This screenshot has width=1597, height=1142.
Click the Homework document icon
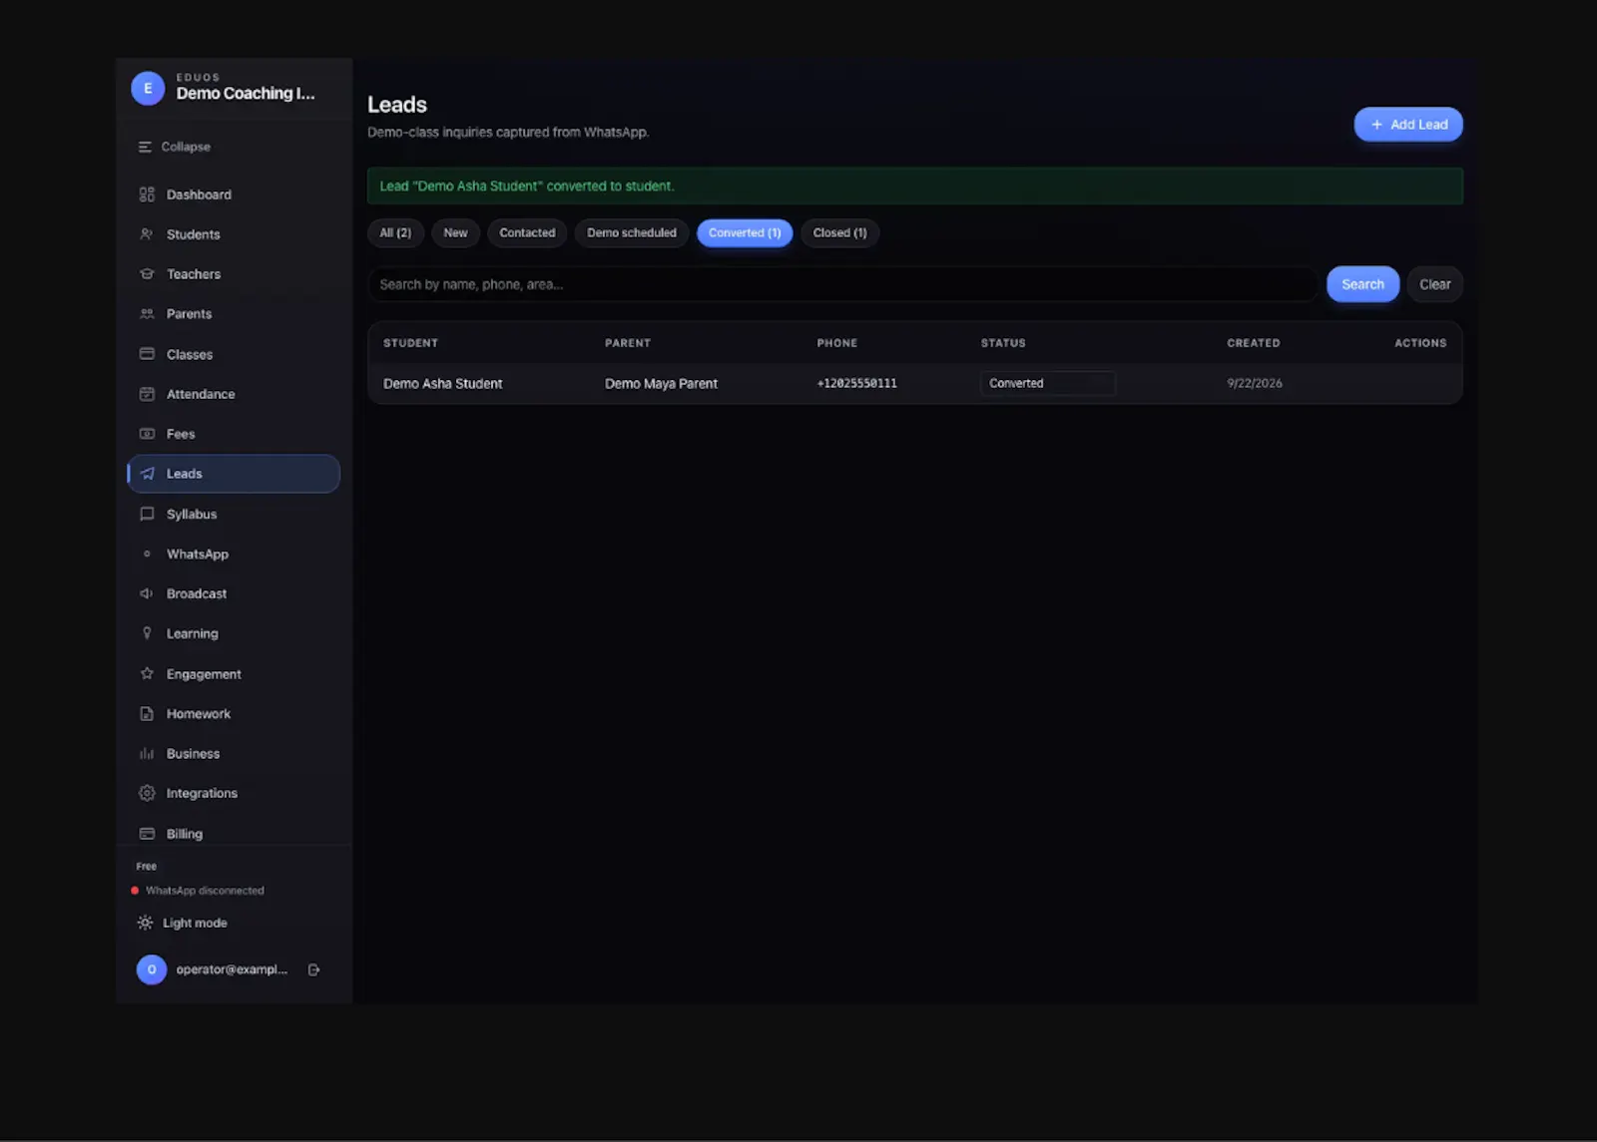tap(147, 714)
